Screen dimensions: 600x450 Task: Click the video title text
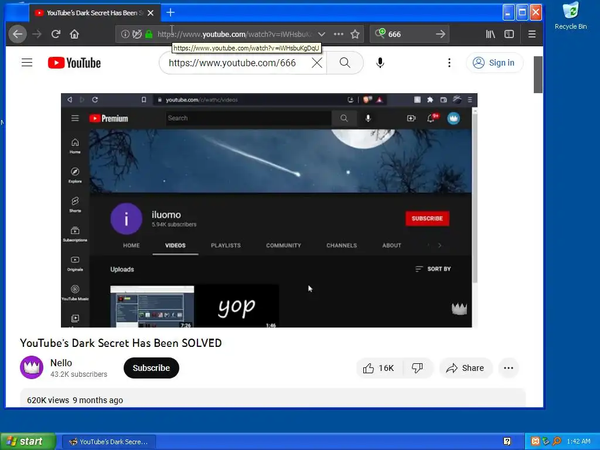pyautogui.click(x=121, y=343)
